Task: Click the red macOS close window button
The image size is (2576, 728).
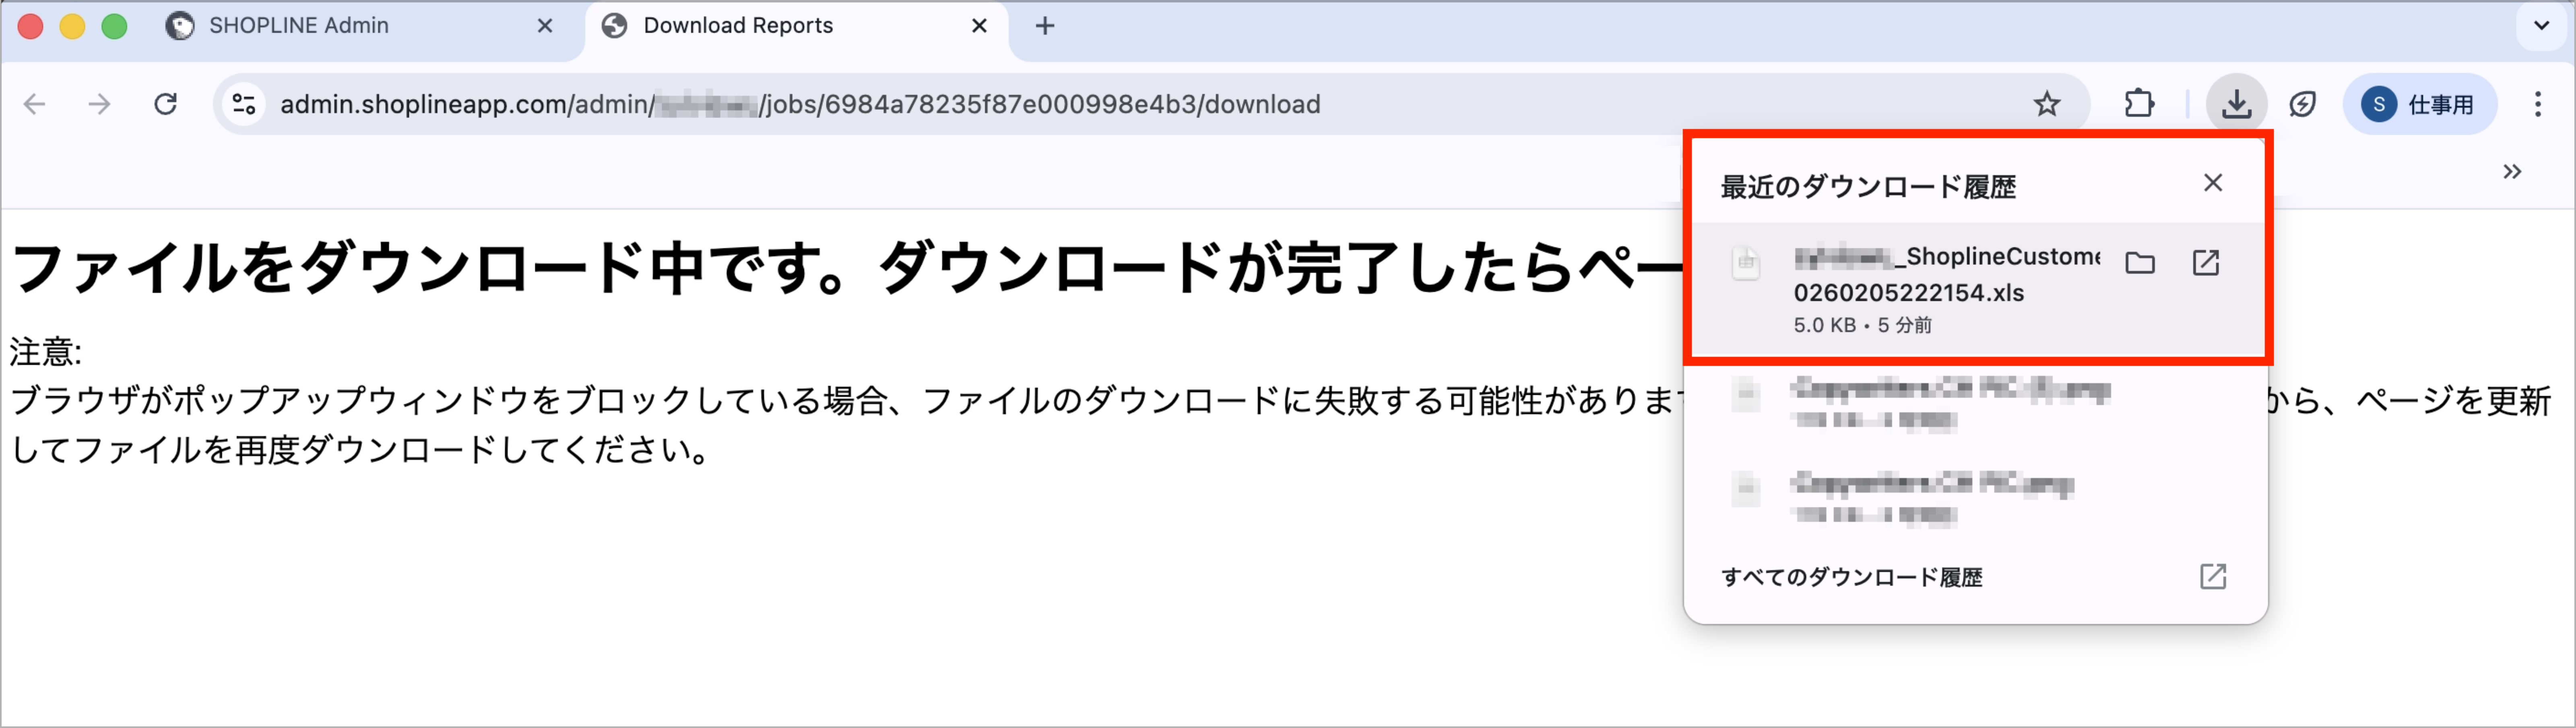Action: click(x=30, y=26)
